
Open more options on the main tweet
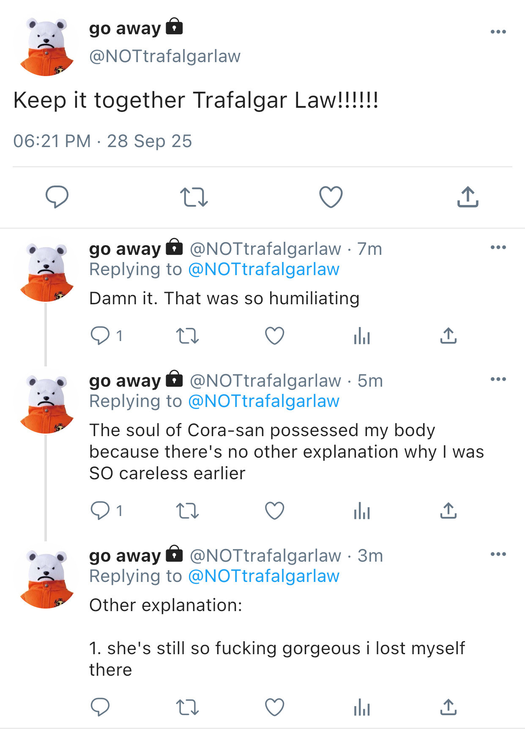point(498,32)
